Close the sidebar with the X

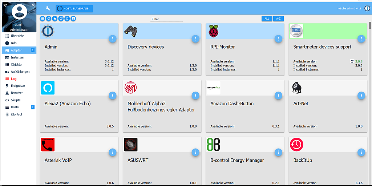point(33,5)
